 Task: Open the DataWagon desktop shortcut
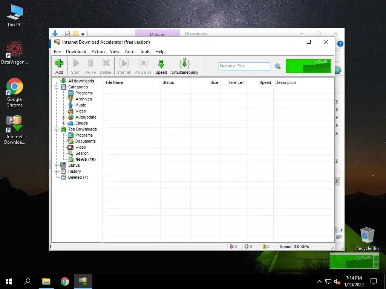(15, 53)
